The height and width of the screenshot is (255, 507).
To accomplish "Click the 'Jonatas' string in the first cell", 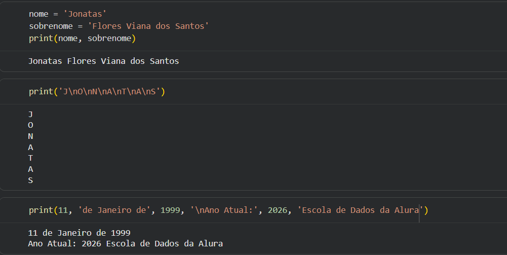I will 85,14.
